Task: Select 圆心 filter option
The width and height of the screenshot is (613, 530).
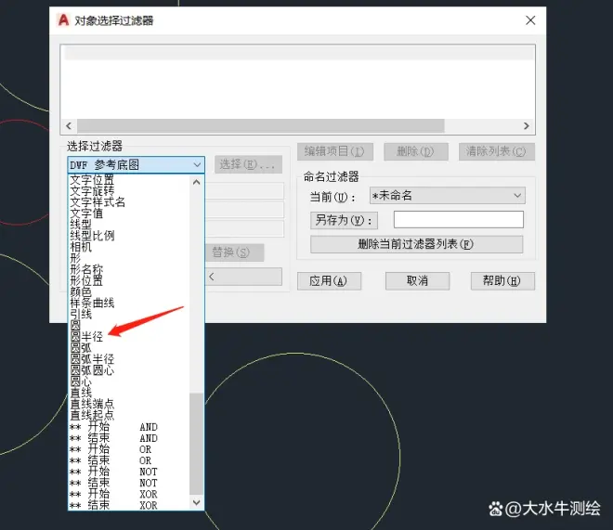Action: (x=81, y=381)
